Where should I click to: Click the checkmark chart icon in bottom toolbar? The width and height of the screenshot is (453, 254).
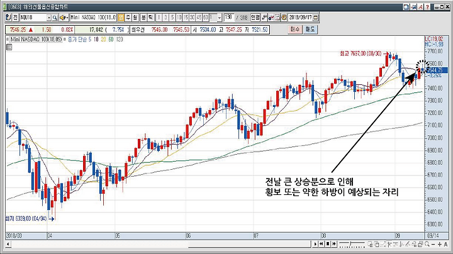(x=383, y=244)
